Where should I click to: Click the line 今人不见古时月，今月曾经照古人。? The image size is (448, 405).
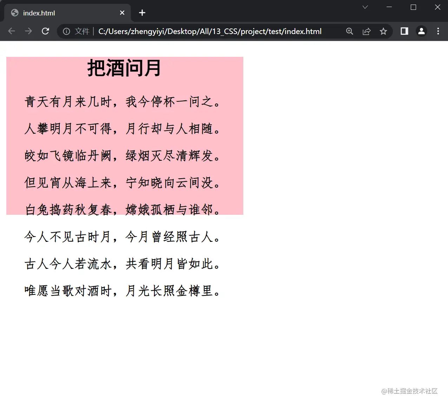(123, 237)
